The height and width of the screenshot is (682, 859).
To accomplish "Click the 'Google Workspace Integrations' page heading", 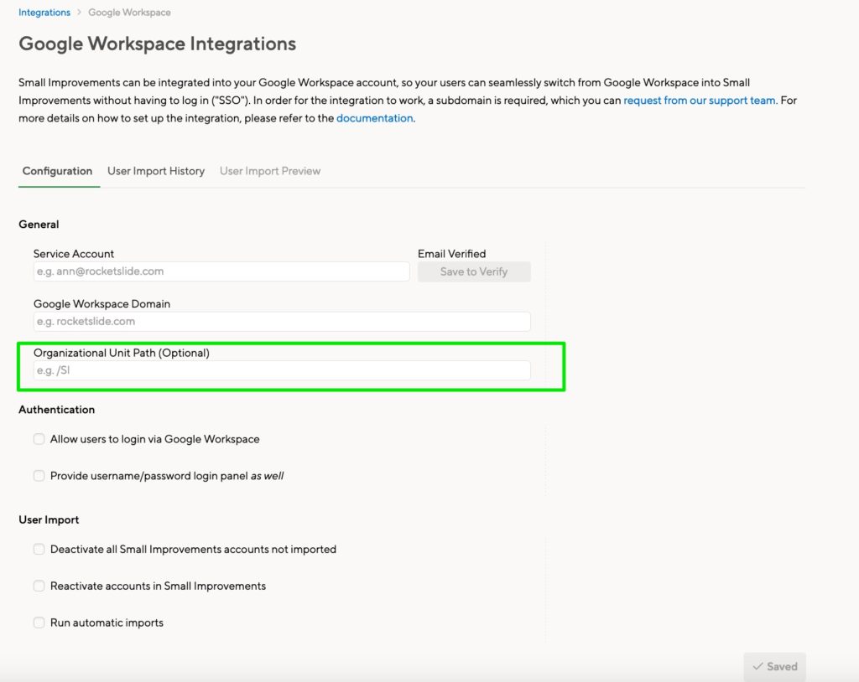I will tap(157, 44).
